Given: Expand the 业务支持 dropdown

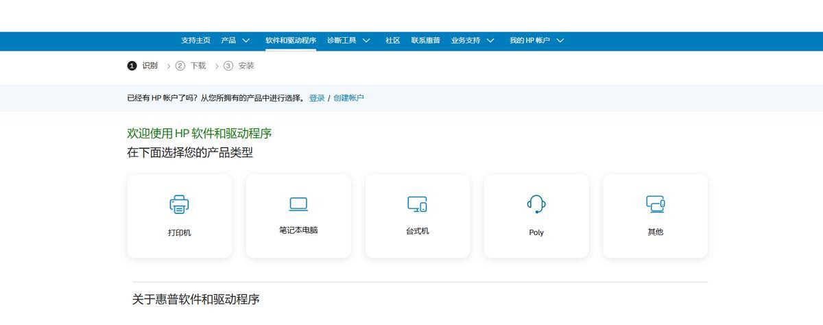Looking at the screenshot, I should pyautogui.click(x=473, y=40).
